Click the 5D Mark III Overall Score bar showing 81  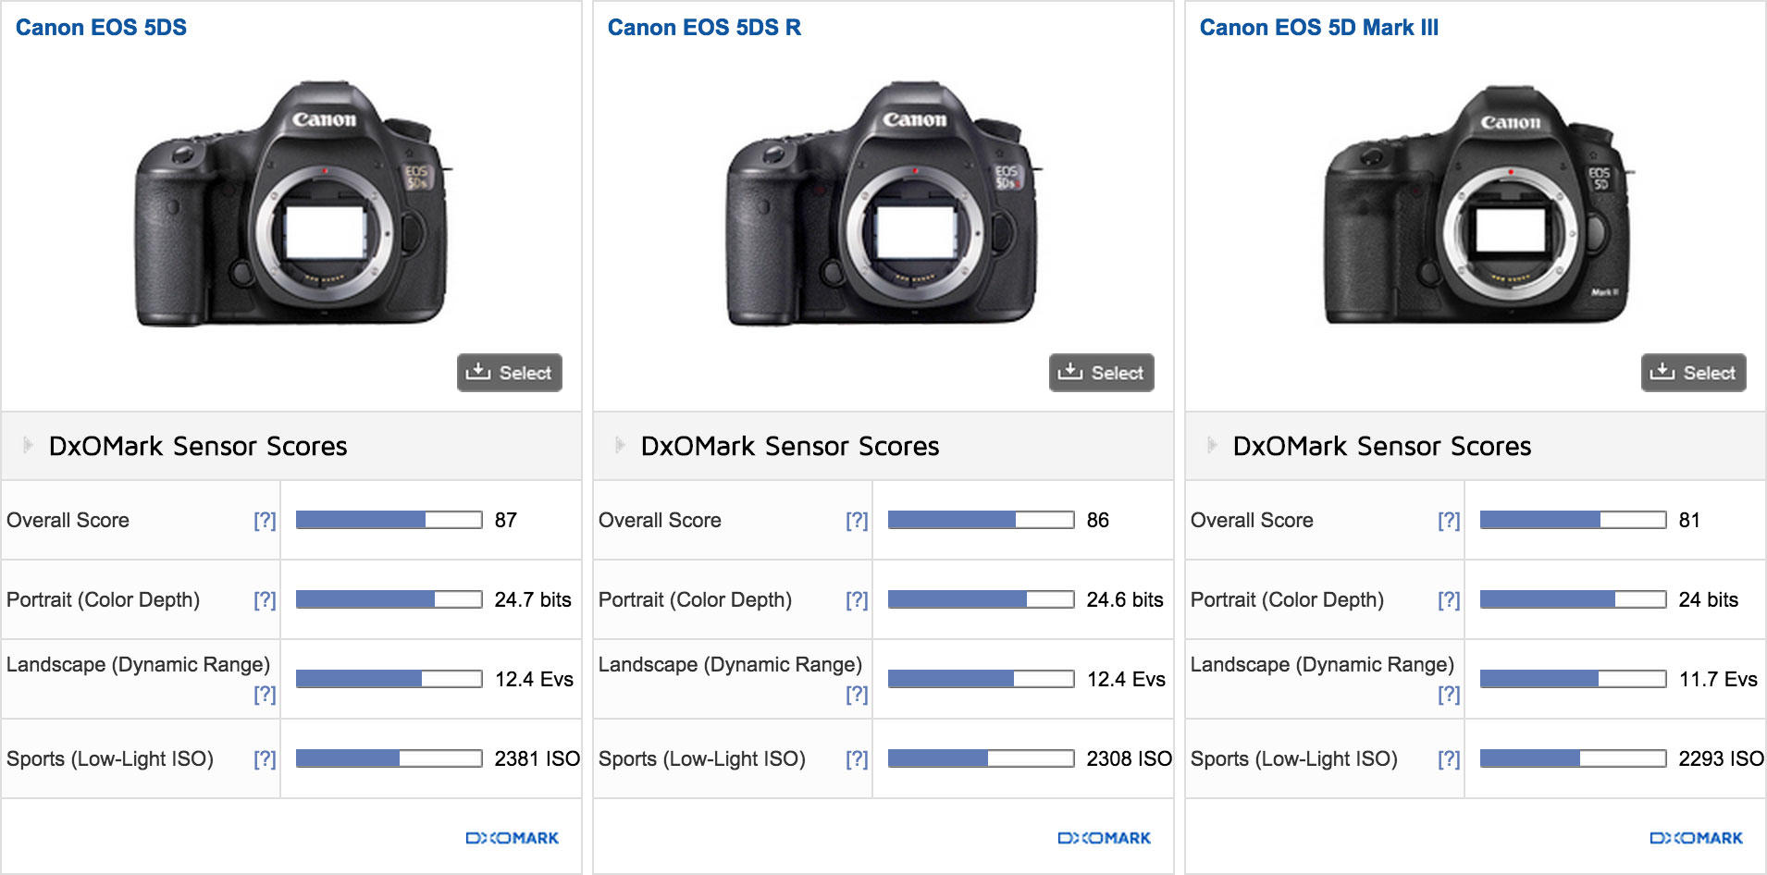1574,520
